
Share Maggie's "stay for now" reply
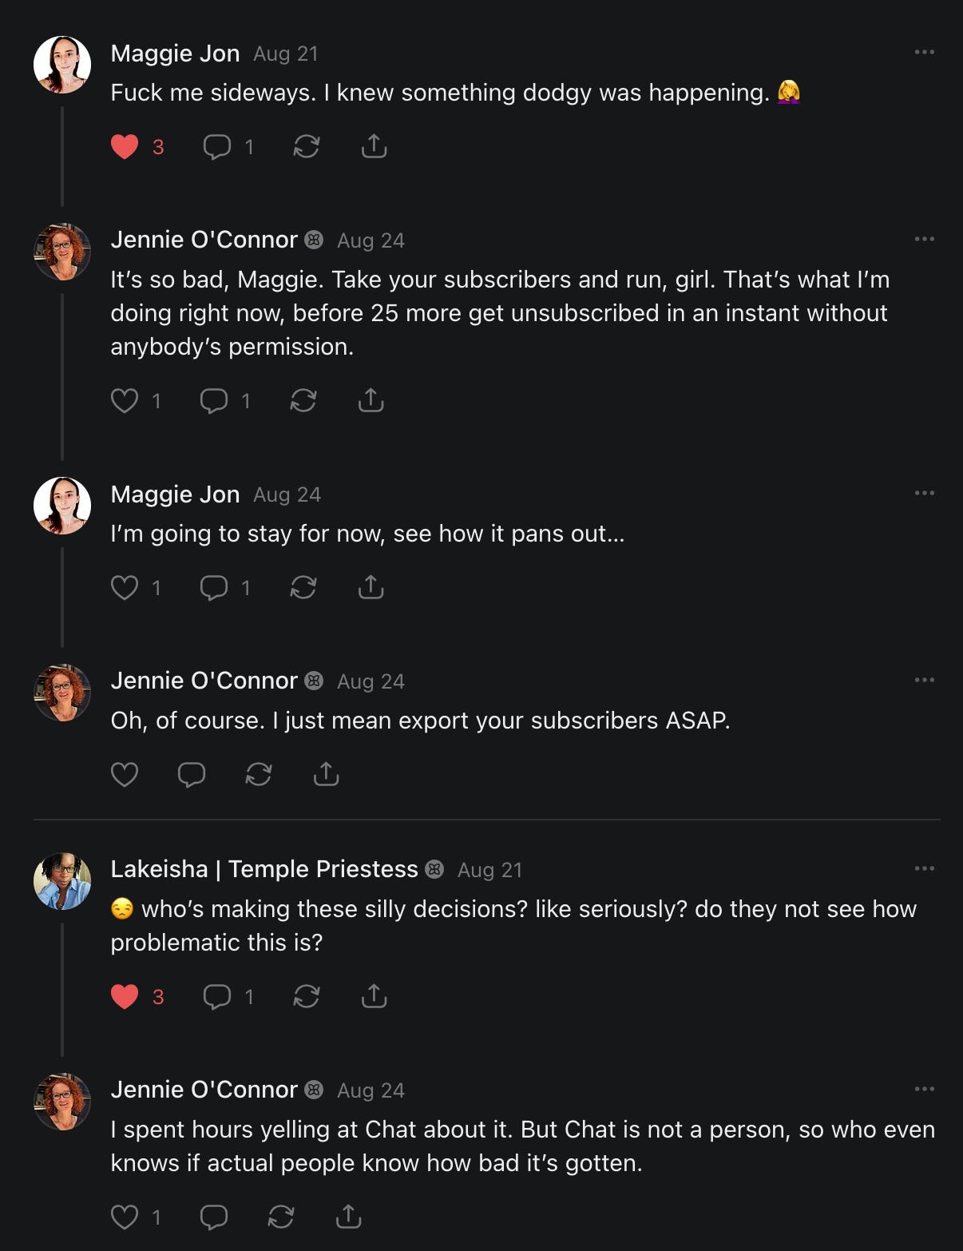click(371, 588)
